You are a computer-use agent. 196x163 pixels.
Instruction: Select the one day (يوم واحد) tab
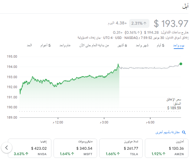(x=178, y=45)
